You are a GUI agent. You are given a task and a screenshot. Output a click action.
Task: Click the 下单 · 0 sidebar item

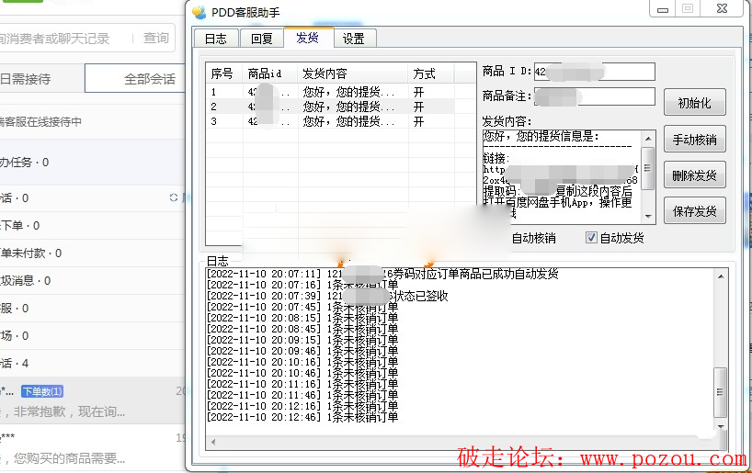point(92,226)
